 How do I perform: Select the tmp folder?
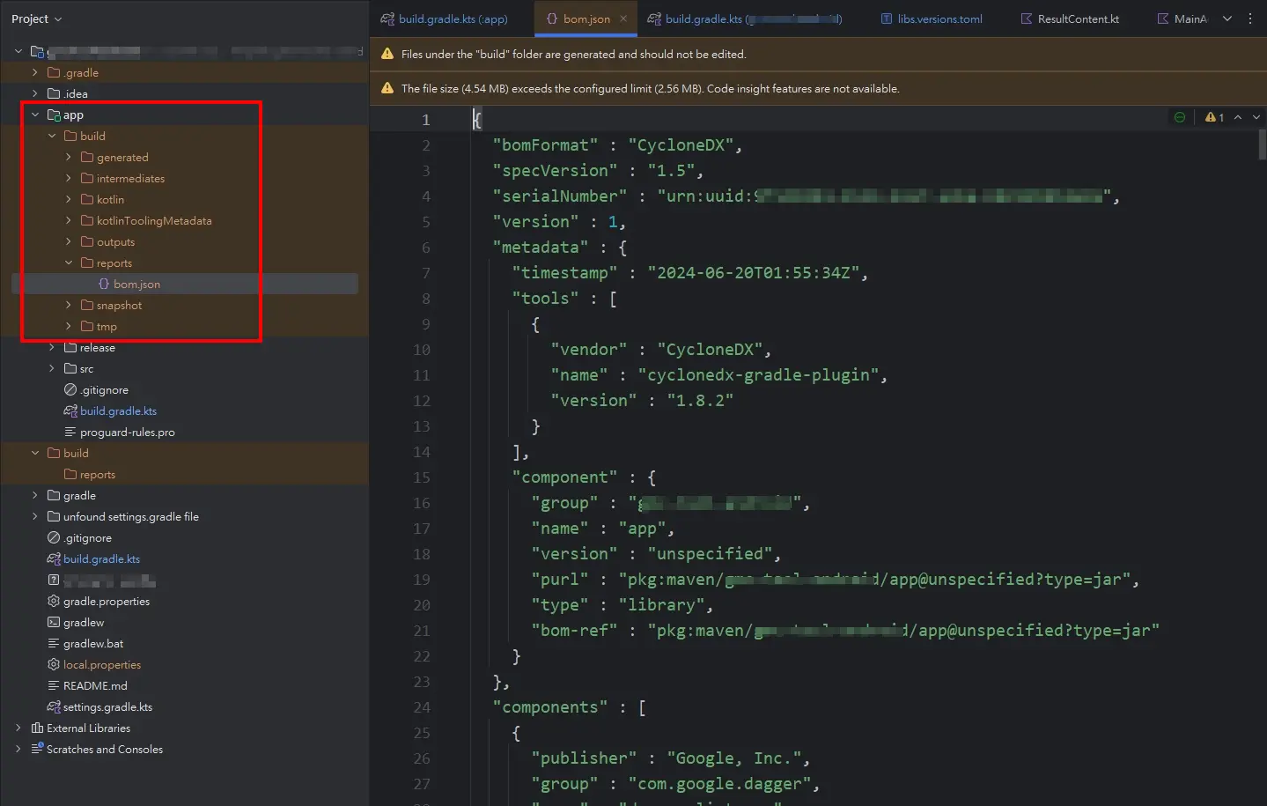pos(107,326)
